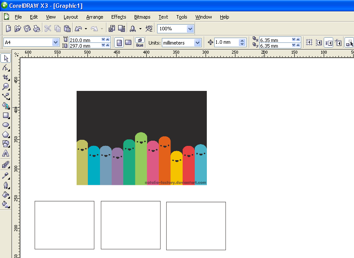Create a new document via New icon

pos(8,29)
